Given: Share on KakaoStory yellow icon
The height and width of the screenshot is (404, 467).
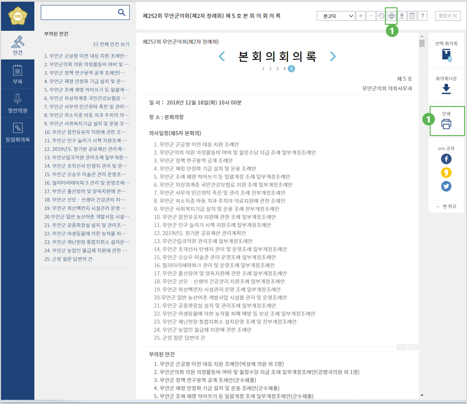Looking at the screenshot, I should [446, 173].
